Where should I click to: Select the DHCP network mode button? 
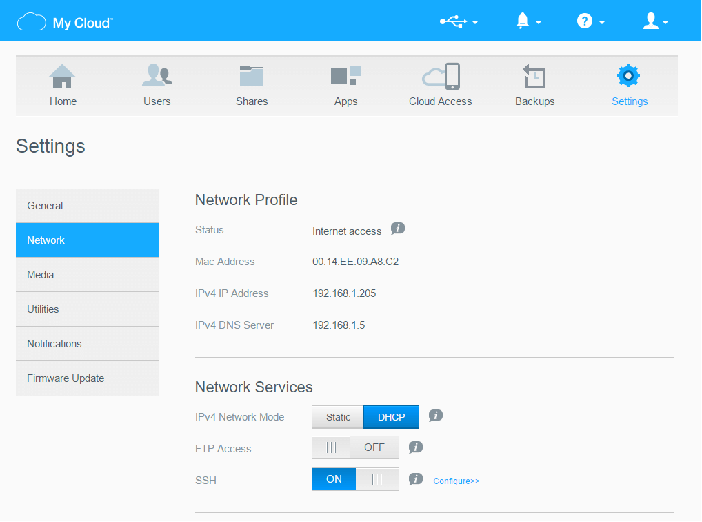(x=391, y=417)
